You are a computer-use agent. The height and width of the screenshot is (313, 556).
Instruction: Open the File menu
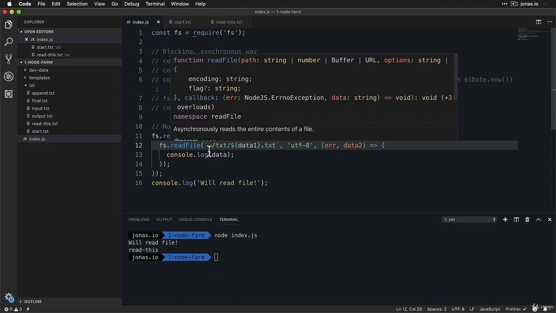[x=41, y=4]
